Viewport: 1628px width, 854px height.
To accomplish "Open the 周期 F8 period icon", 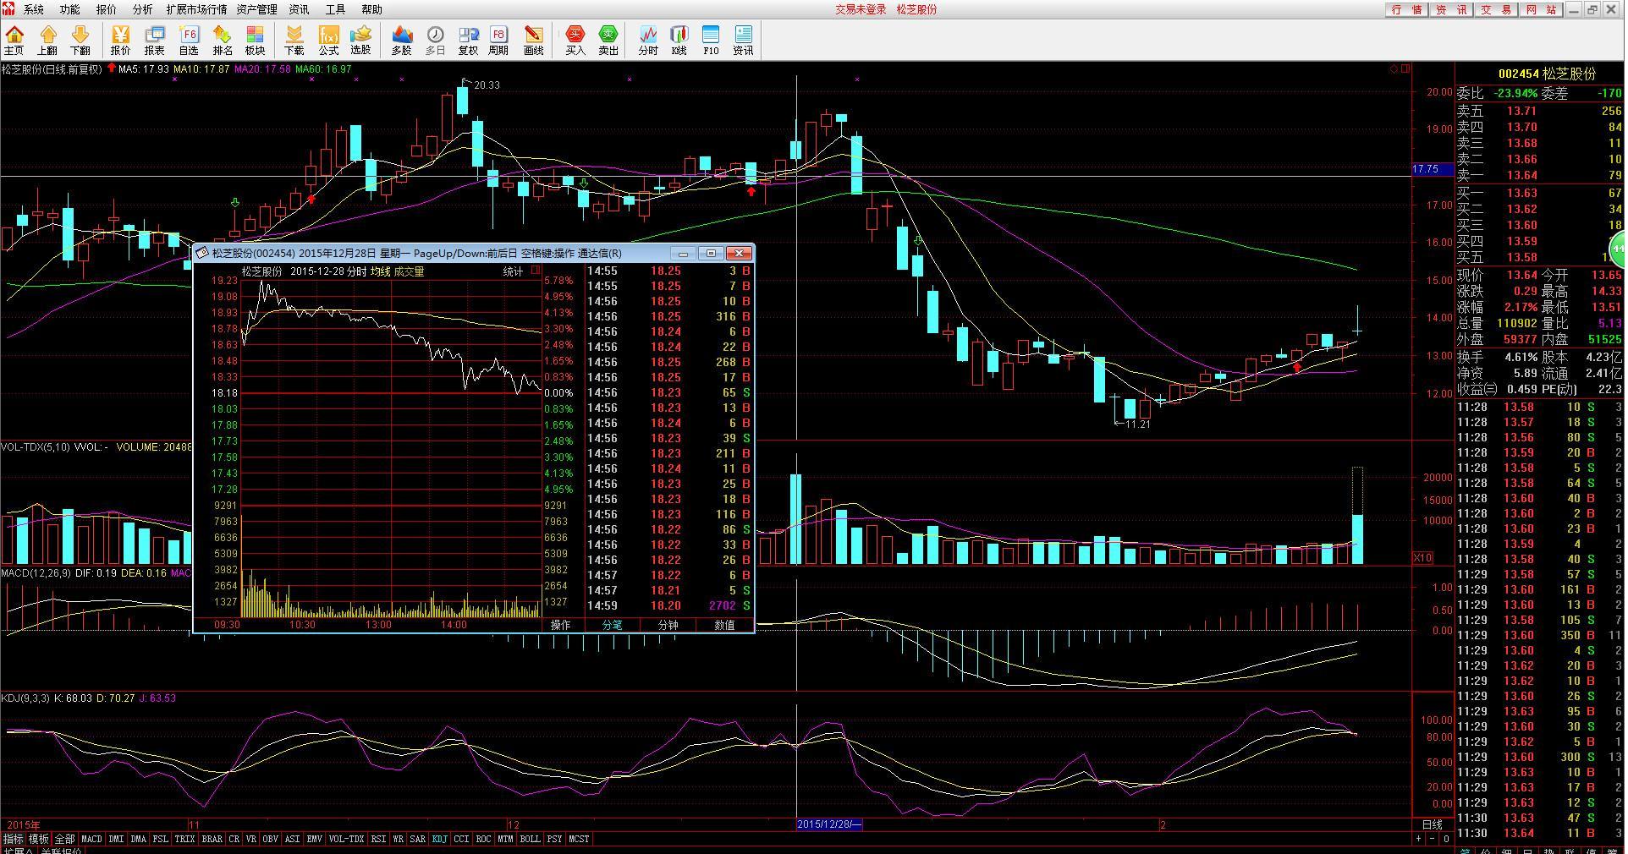I will (498, 40).
